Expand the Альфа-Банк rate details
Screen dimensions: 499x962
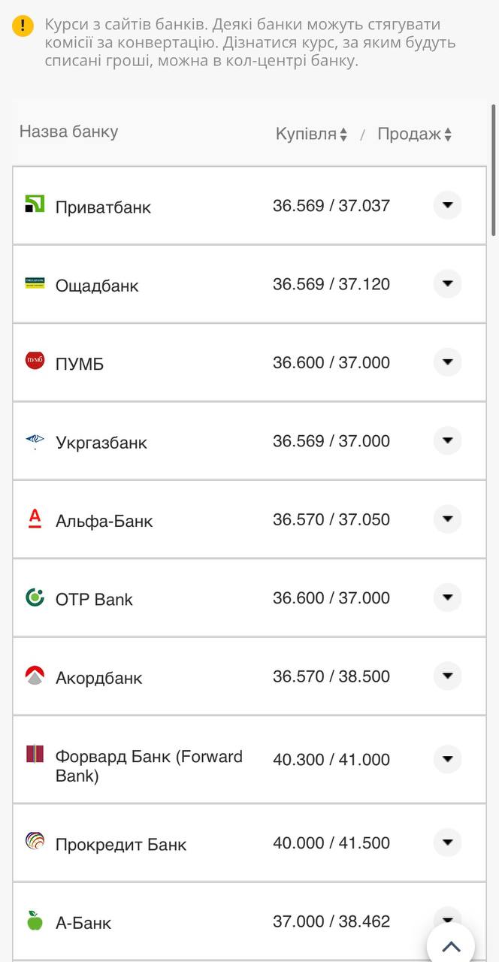coord(447,519)
